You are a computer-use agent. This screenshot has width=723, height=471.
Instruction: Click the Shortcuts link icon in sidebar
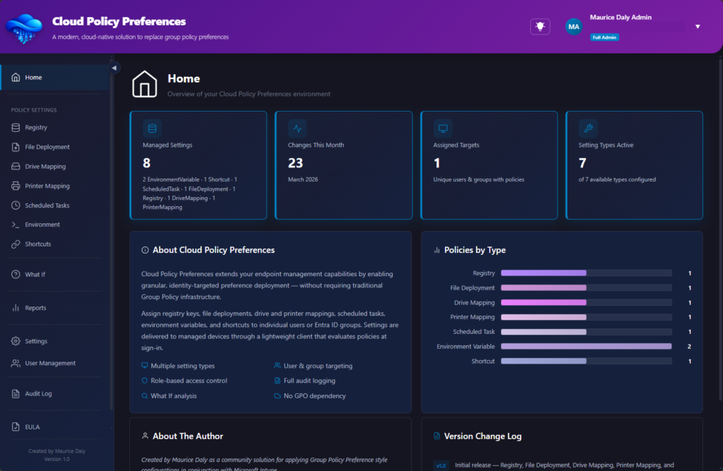[16, 244]
